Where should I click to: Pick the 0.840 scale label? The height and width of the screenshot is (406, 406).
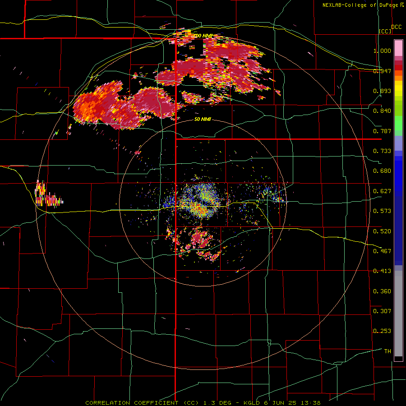pyautogui.click(x=382, y=111)
